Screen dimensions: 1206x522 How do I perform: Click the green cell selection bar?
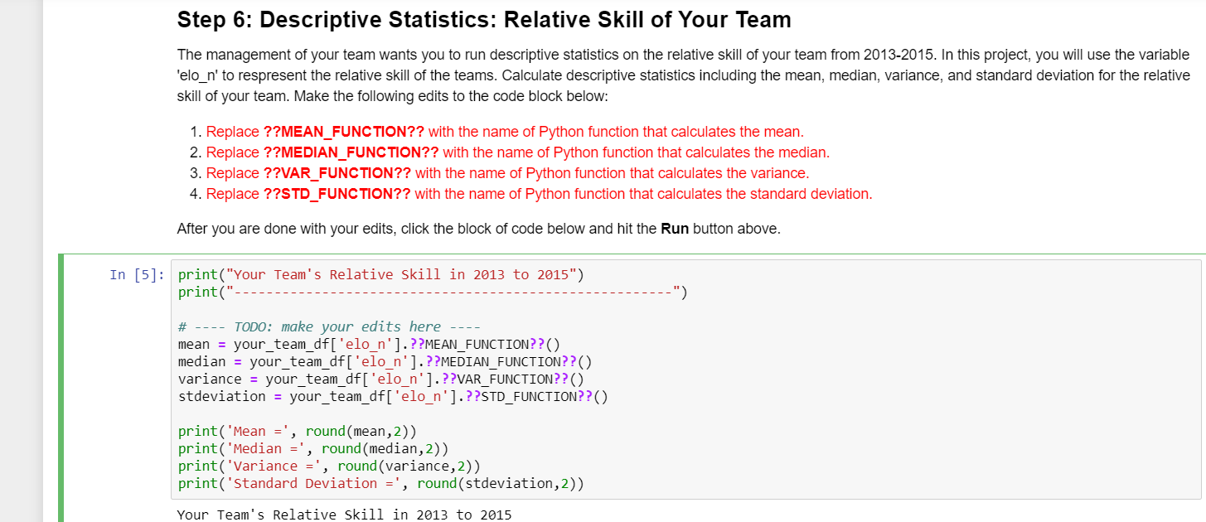point(61,373)
